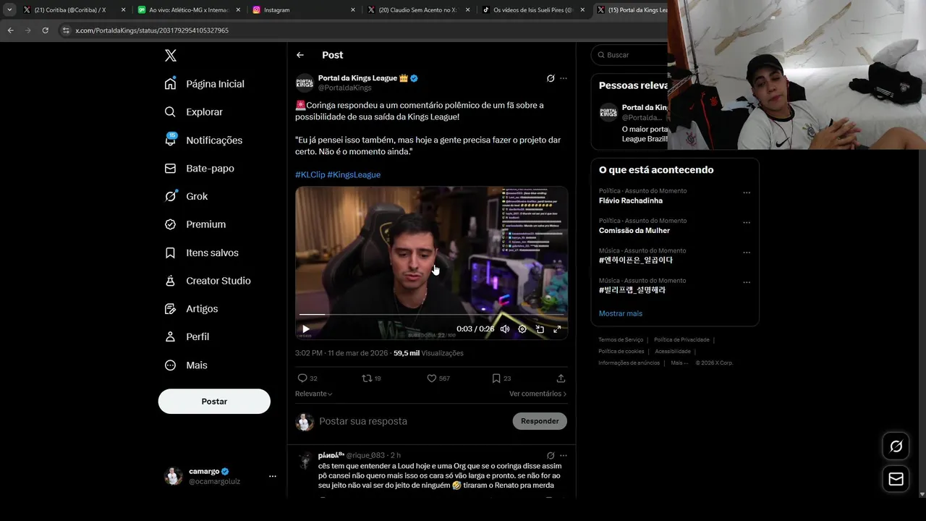
Task: Click Ver comentários link
Action: [x=538, y=394]
